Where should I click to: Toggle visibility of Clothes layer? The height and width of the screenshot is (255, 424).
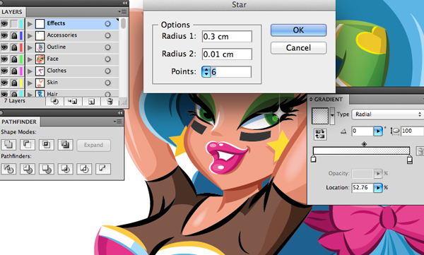[4, 71]
